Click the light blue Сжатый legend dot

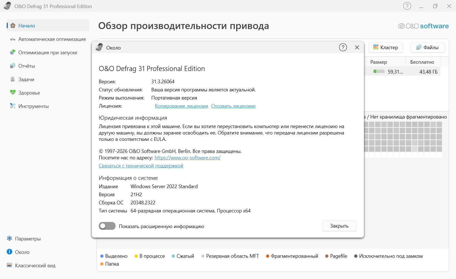coord(173,256)
